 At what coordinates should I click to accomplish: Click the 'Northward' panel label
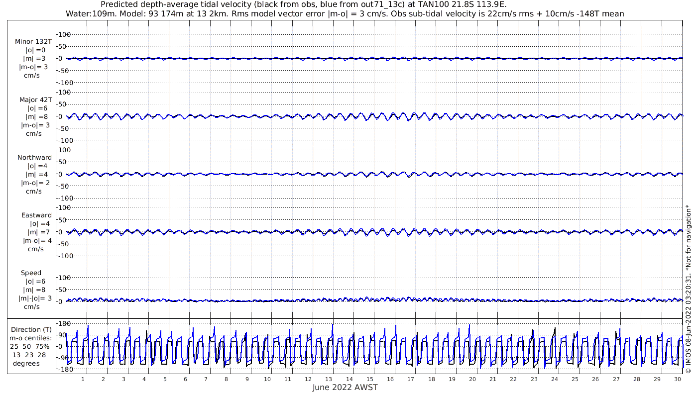click(x=34, y=157)
